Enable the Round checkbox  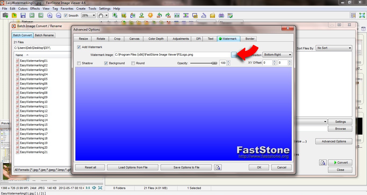[x=133, y=63]
